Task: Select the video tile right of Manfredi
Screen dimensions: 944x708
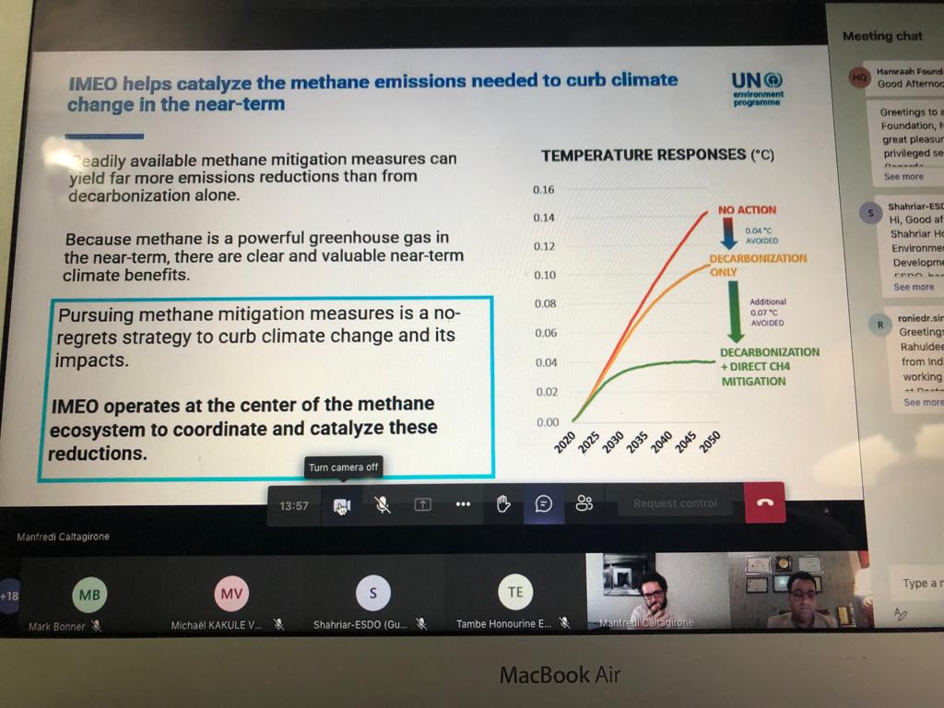Action: tap(799, 590)
